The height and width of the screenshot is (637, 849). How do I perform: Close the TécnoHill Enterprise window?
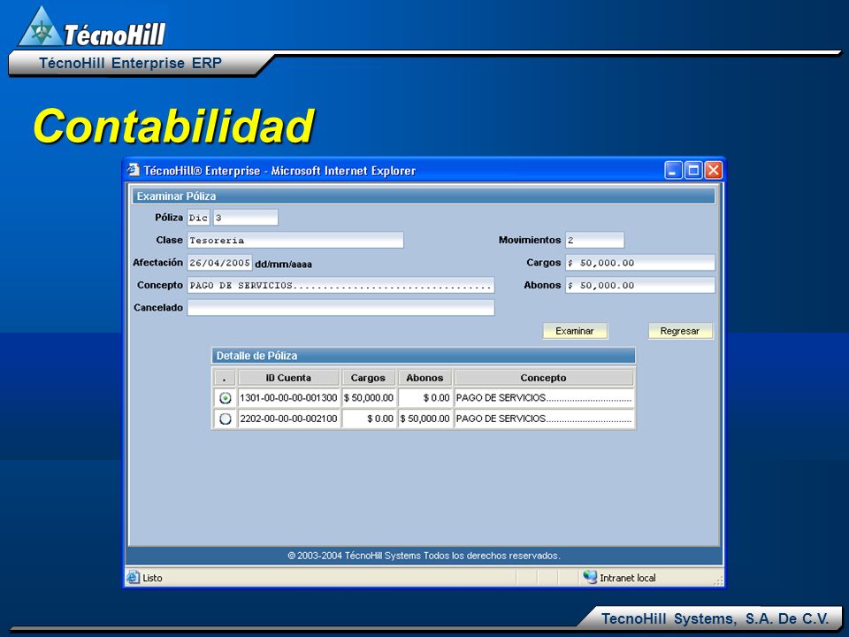point(713,170)
